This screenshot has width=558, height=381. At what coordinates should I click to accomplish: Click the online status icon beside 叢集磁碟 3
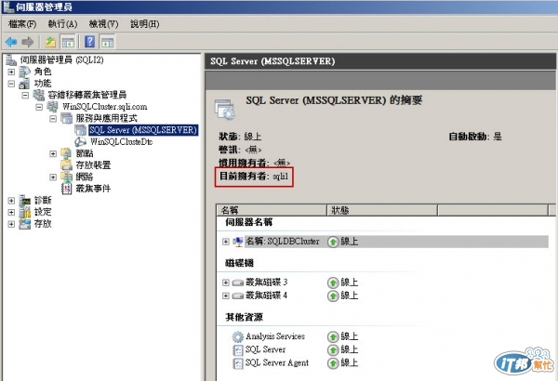click(333, 282)
